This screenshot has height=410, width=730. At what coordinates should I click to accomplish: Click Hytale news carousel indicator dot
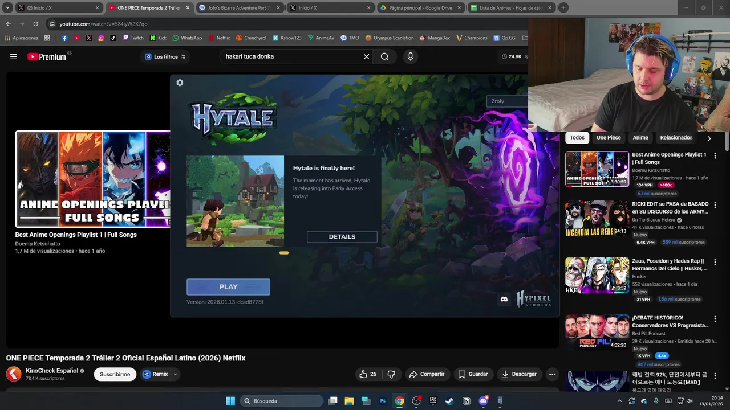[283, 253]
